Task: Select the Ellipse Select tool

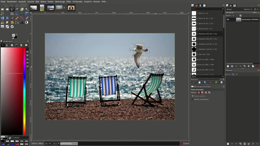Action: [x=7, y=9]
